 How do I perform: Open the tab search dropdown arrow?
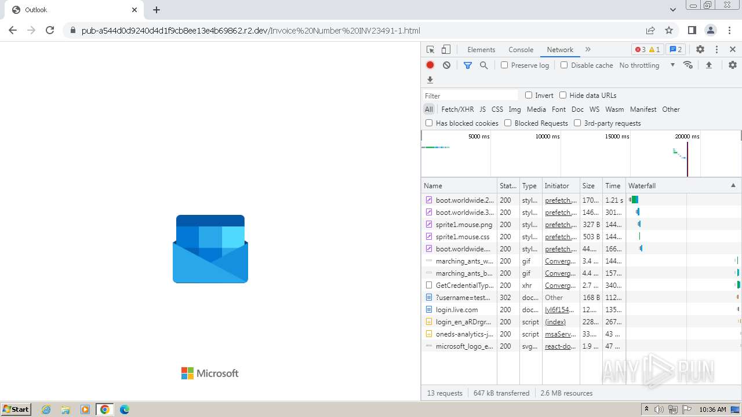coord(673,10)
